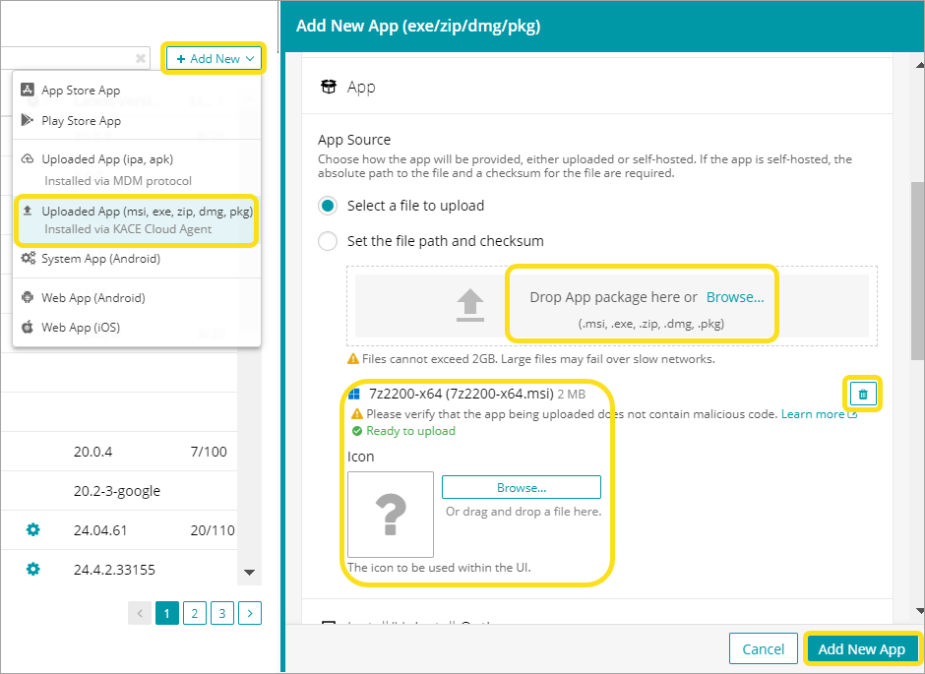
Task: Select 'Select a file to upload' option
Action: (x=329, y=206)
